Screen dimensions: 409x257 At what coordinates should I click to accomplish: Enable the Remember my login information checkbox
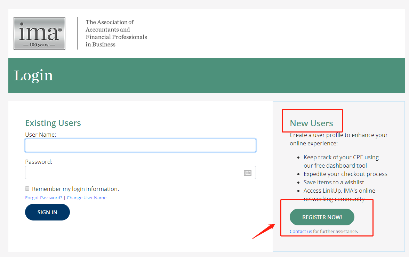[x=27, y=188]
